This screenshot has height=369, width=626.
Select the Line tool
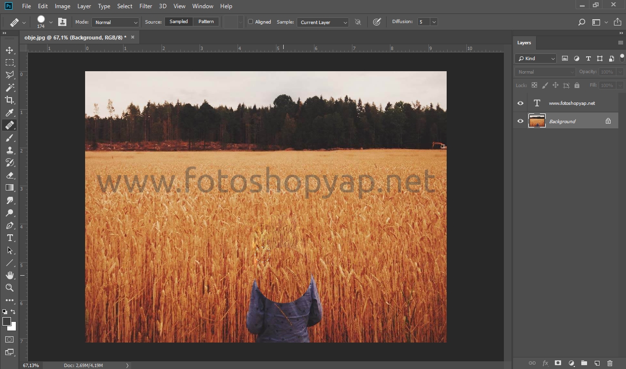tap(10, 263)
